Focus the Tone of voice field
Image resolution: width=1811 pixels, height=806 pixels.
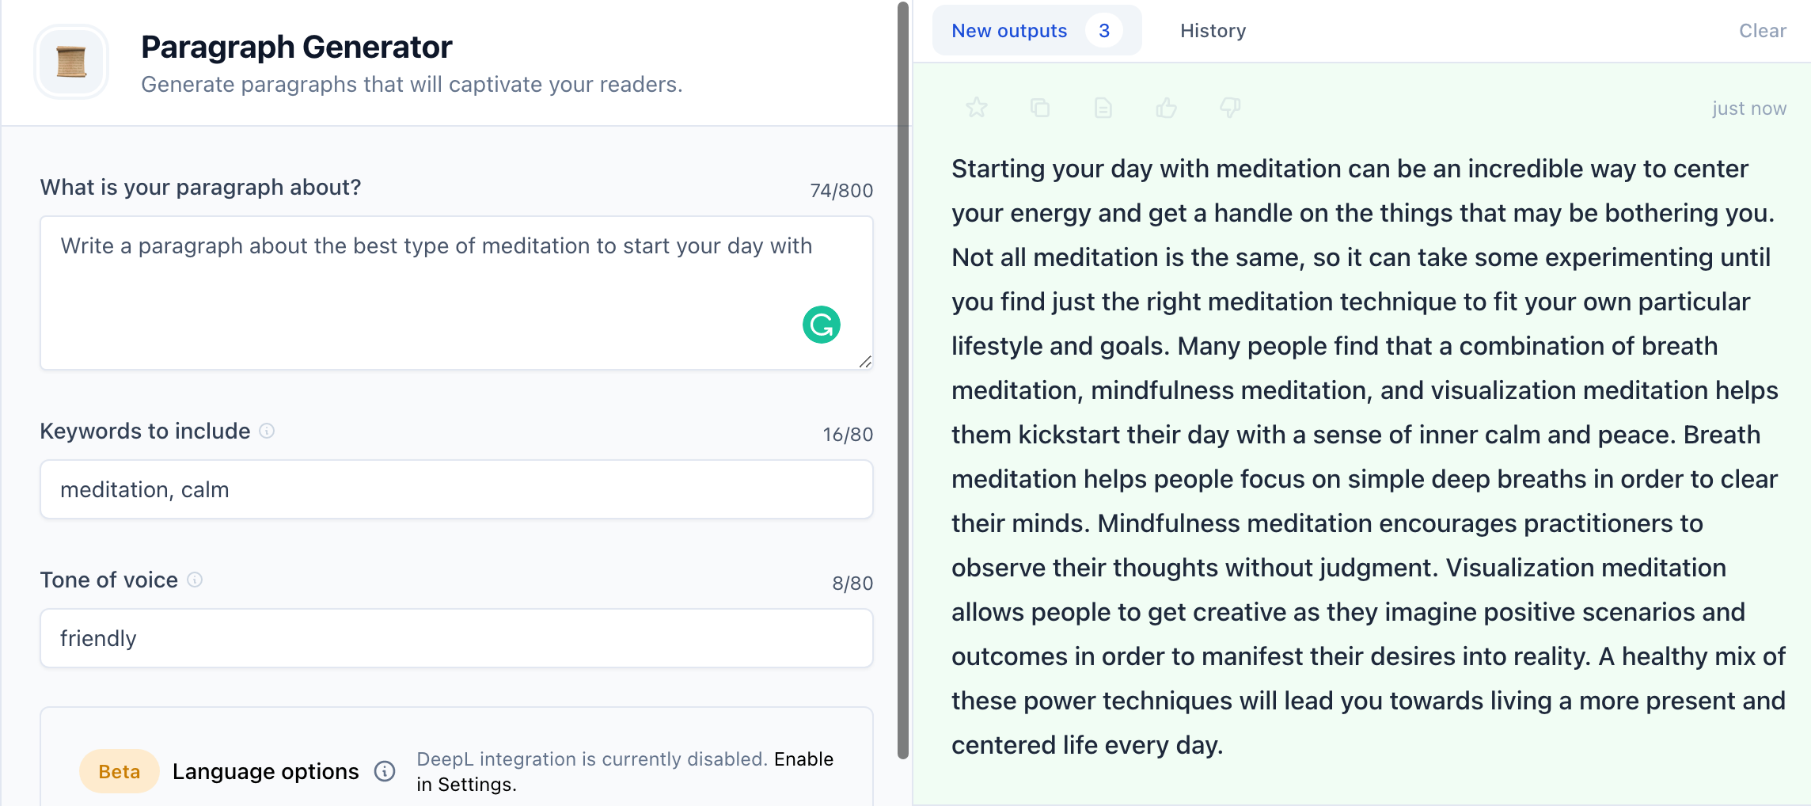[457, 638]
